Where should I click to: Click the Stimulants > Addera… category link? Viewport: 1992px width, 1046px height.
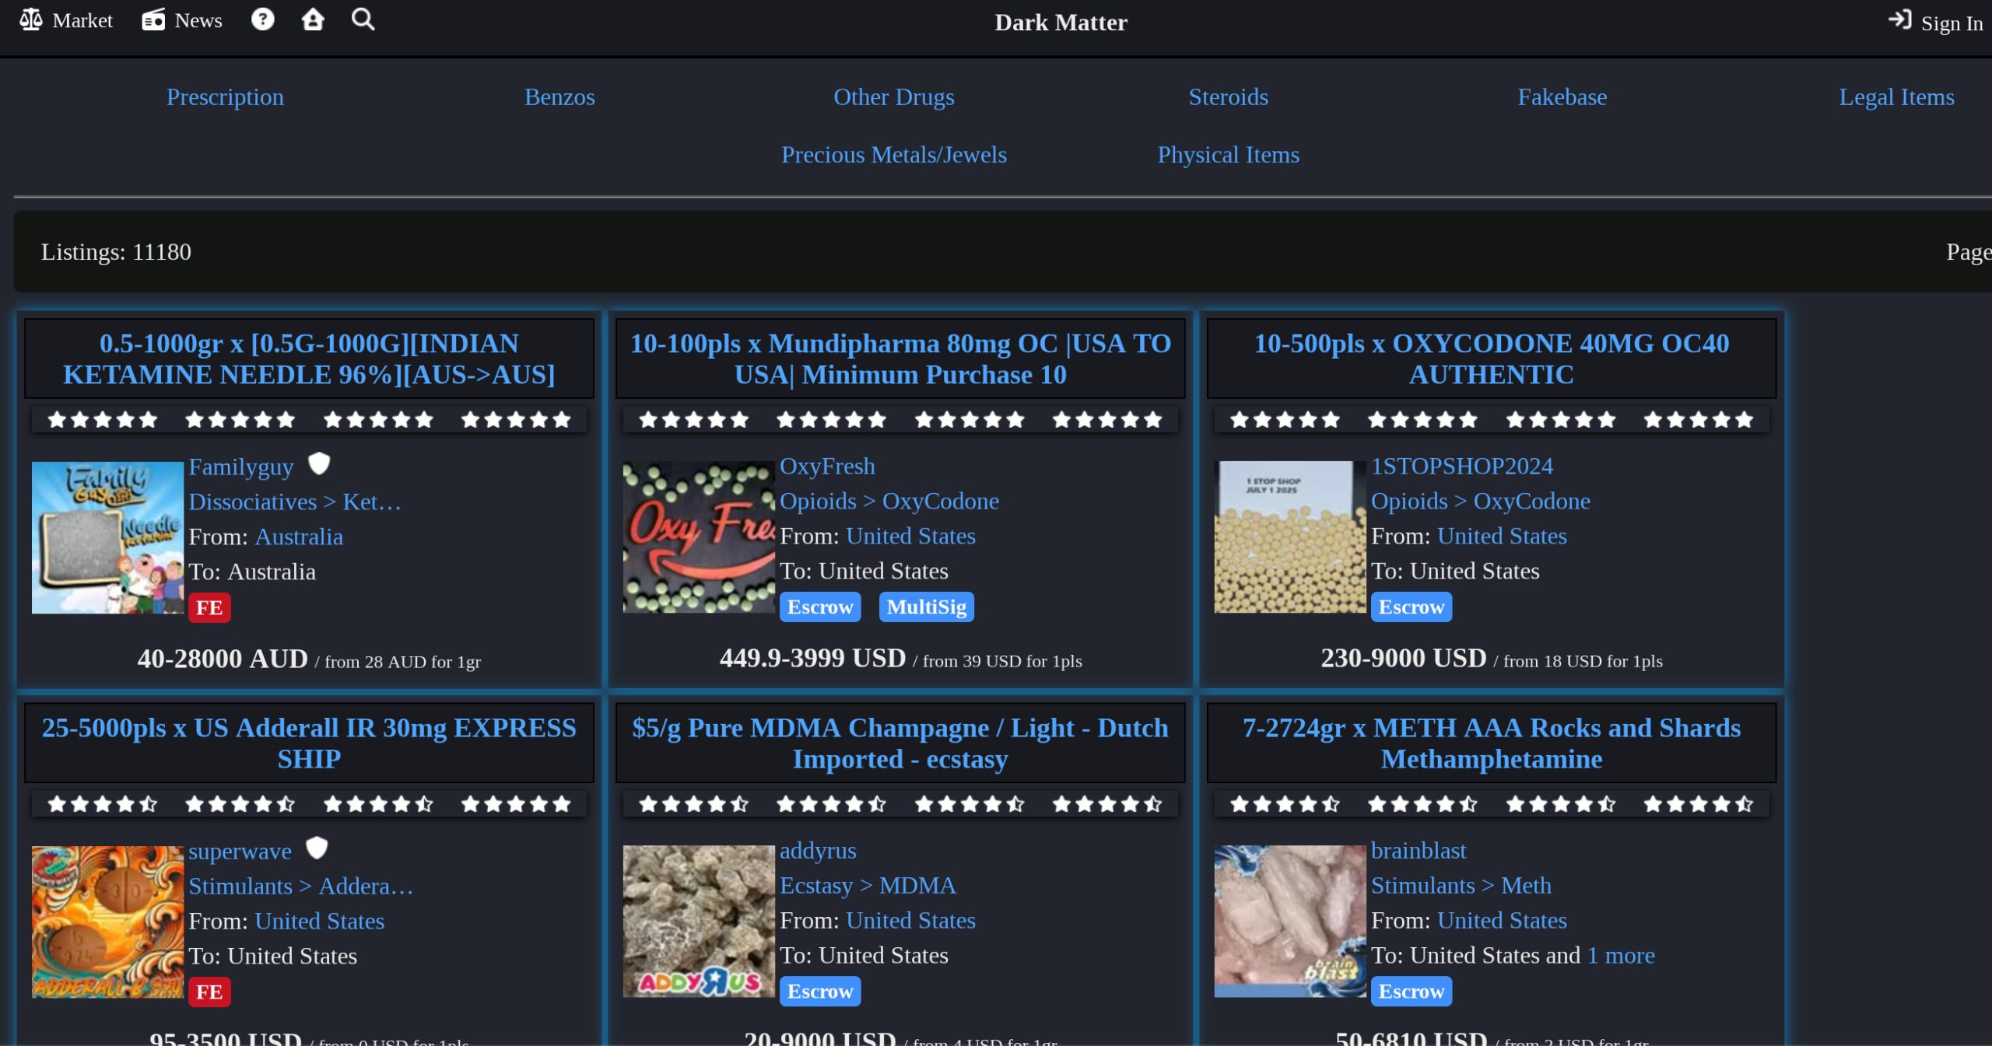[x=300, y=886]
